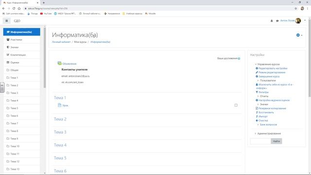The width and height of the screenshot is (311, 175).
Task: Click the Очистка arrow icon
Action: click(x=257, y=121)
